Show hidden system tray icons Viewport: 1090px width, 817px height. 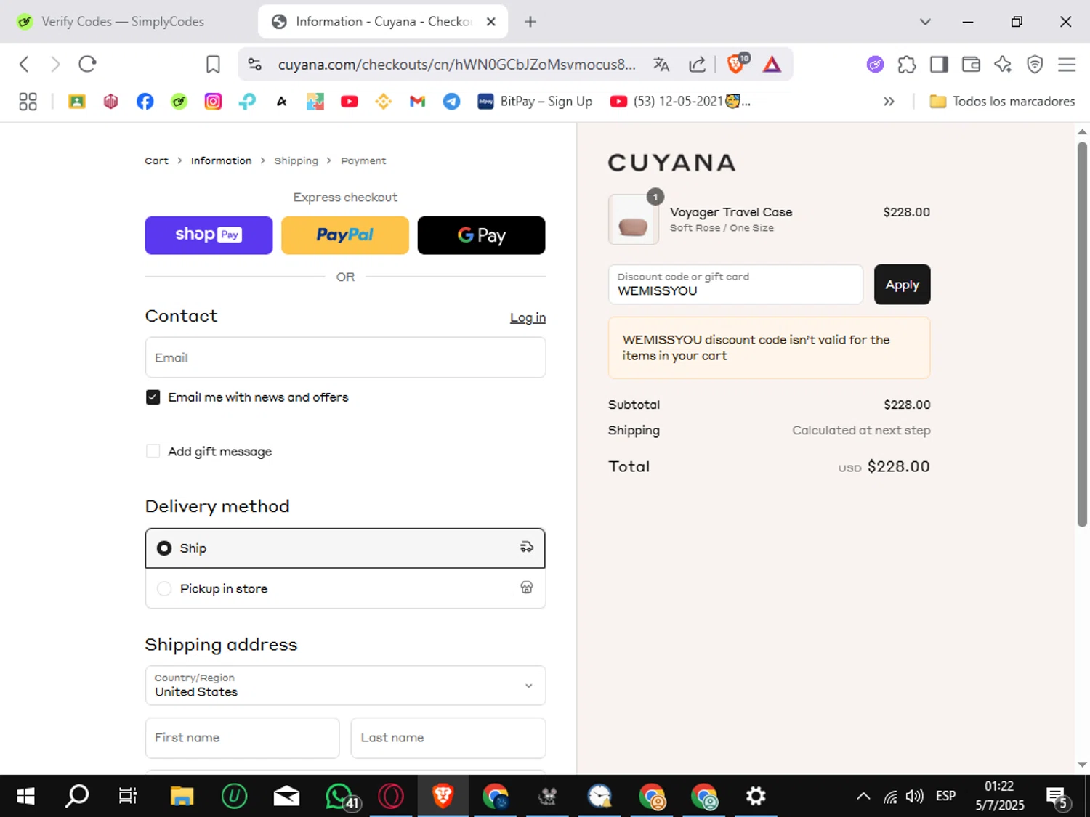[863, 797]
